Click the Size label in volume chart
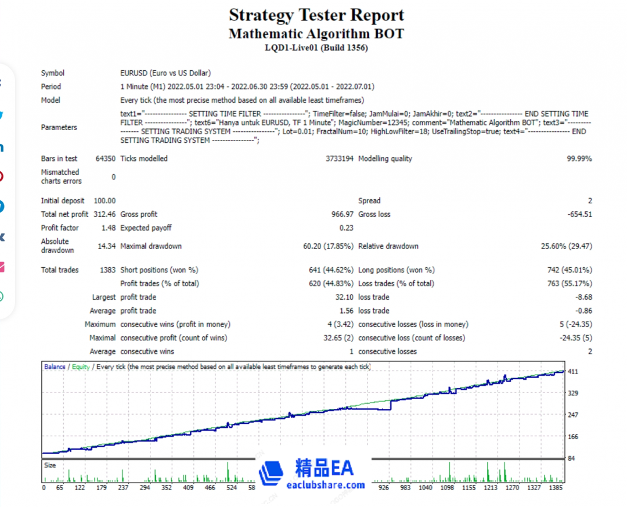The height and width of the screenshot is (507, 627). tap(51, 465)
